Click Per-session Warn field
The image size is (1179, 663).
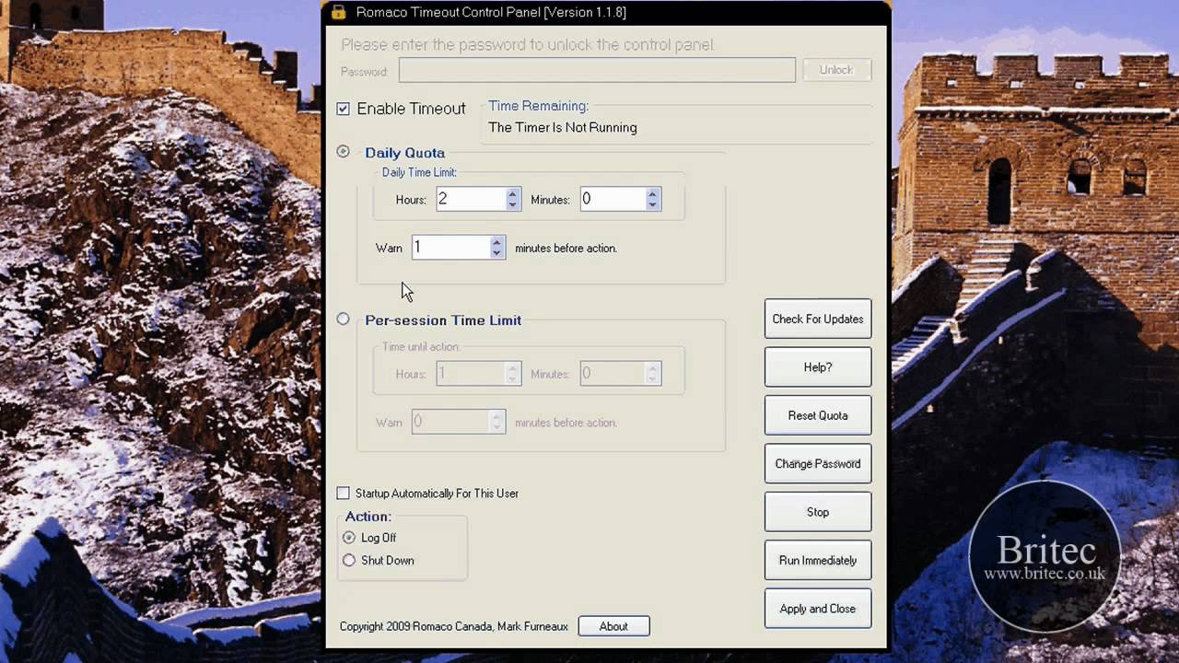point(451,422)
